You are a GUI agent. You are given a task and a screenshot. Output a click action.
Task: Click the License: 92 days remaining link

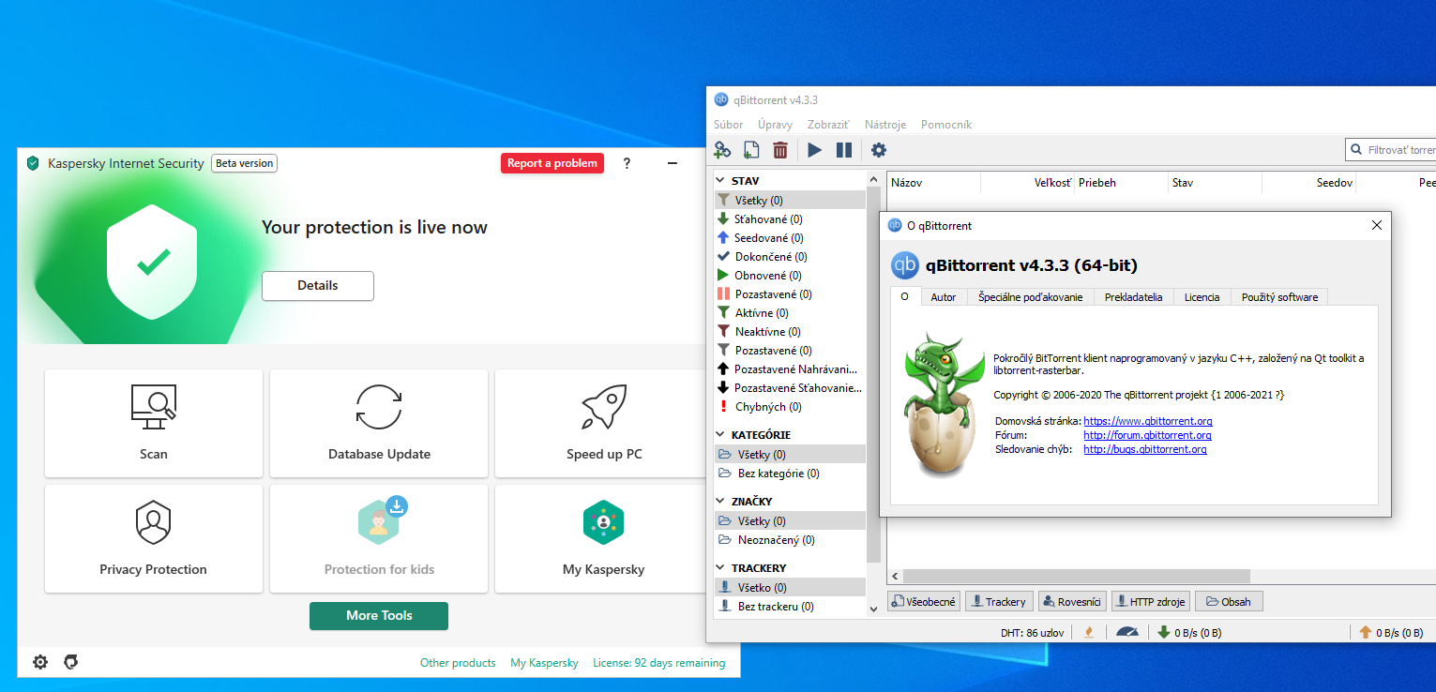[658, 663]
